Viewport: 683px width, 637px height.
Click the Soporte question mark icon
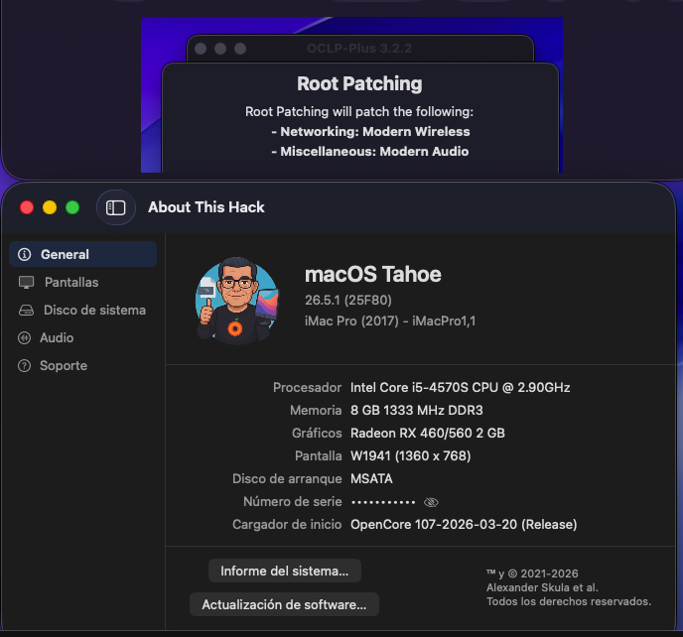pyautogui.click(x=25, y=366)
